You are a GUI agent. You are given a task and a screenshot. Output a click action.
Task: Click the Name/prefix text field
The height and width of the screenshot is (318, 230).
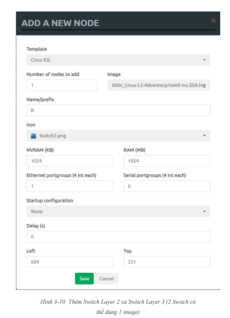tap(118, 110)
